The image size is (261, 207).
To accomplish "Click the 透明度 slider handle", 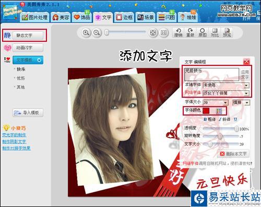I will coord(236,129).
